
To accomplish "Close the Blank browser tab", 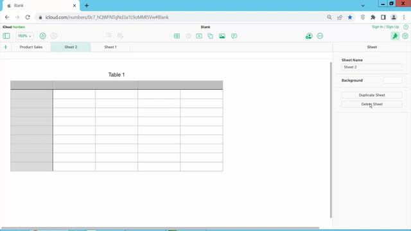I will (74, 6).
